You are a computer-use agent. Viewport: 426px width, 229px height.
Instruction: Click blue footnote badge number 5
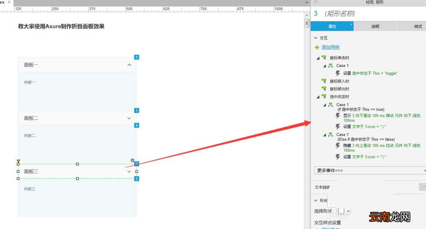137,57
